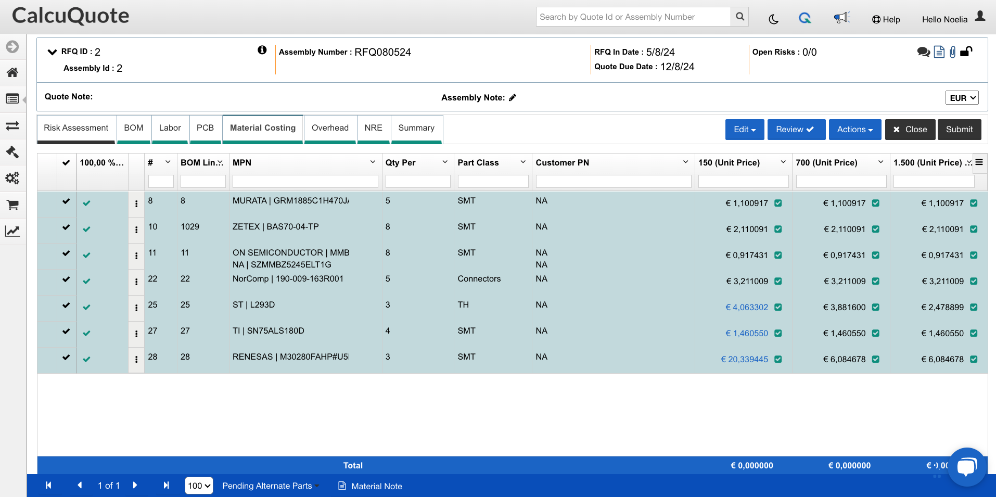The width and height of the screenshot is (996, 497).
Task: Open the gavel sidebar icon
Action: click(x=12, y=152)
